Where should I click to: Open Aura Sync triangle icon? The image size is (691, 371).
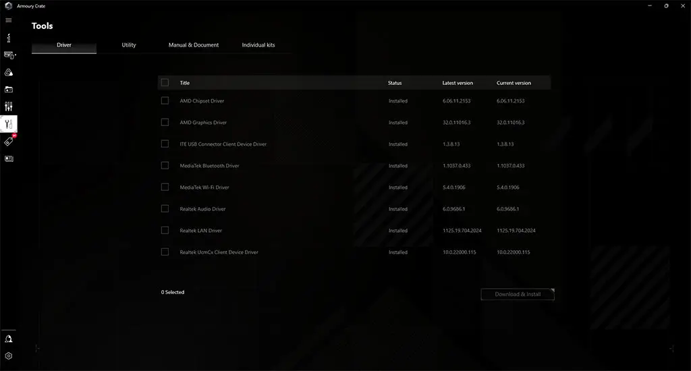[9, 72]
